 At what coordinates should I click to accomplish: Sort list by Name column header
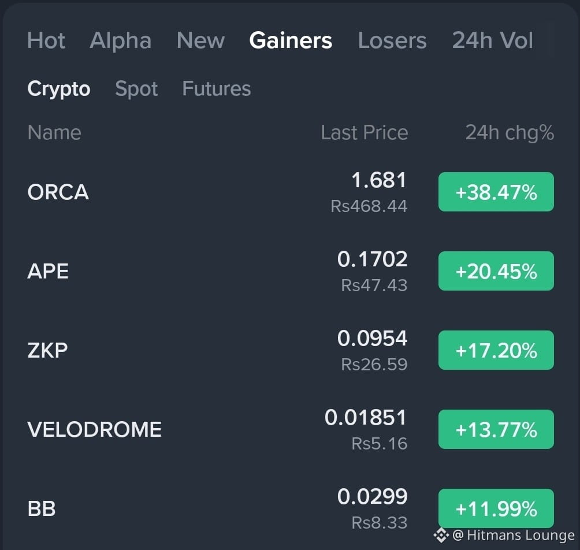(54, 132)
